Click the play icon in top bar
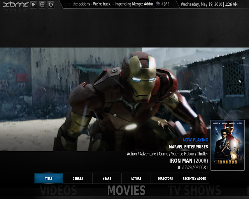 coord(33,5)
